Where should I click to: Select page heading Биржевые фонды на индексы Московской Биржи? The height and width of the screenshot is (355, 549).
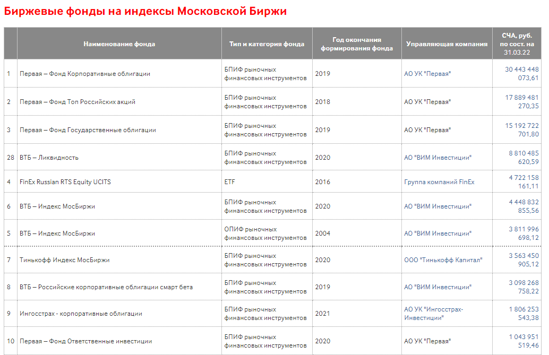tap(145, 11)
